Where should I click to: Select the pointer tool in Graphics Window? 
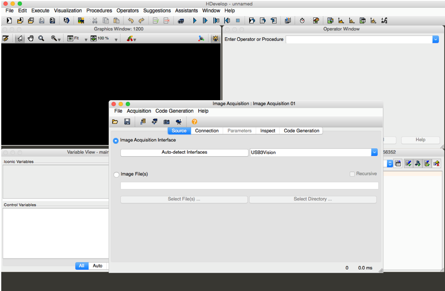(x=20, y=38)
